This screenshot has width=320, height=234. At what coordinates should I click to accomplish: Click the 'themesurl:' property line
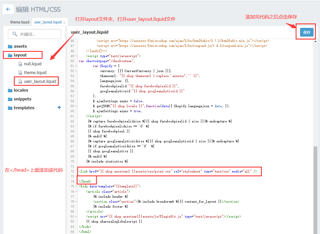pyautogui.click(x=150, y=76)
